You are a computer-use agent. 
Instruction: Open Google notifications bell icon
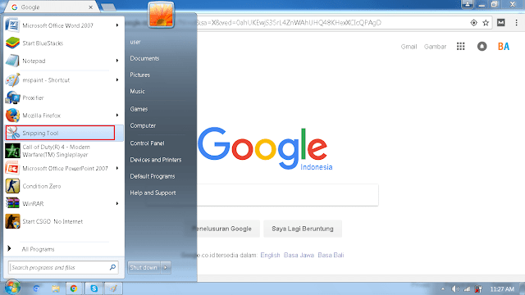coord(482,47)
